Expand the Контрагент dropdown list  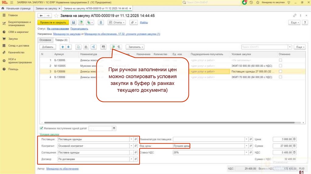click(x=131, y=146)
